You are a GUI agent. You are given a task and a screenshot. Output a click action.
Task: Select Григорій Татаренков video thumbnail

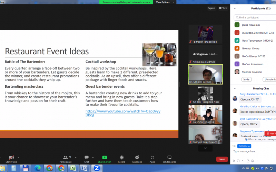click(205, 34)
